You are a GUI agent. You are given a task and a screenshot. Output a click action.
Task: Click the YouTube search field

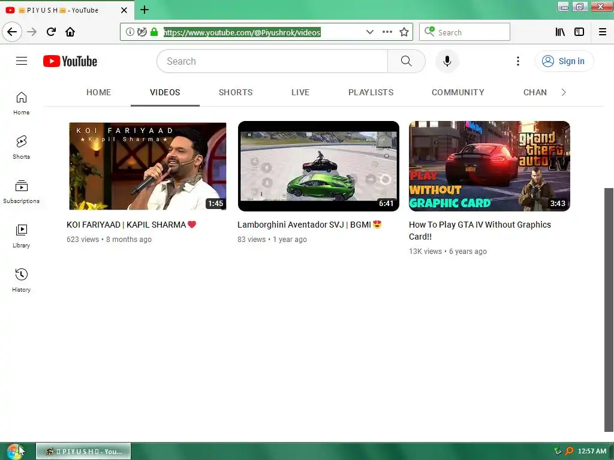coord(272,61)
